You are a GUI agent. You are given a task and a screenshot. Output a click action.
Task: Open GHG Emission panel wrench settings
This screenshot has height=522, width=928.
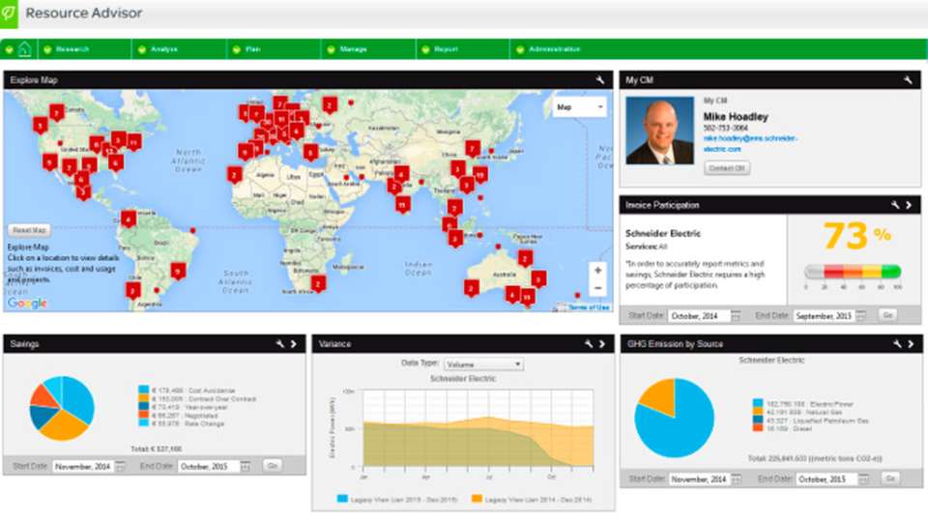[x=897, y=344]
